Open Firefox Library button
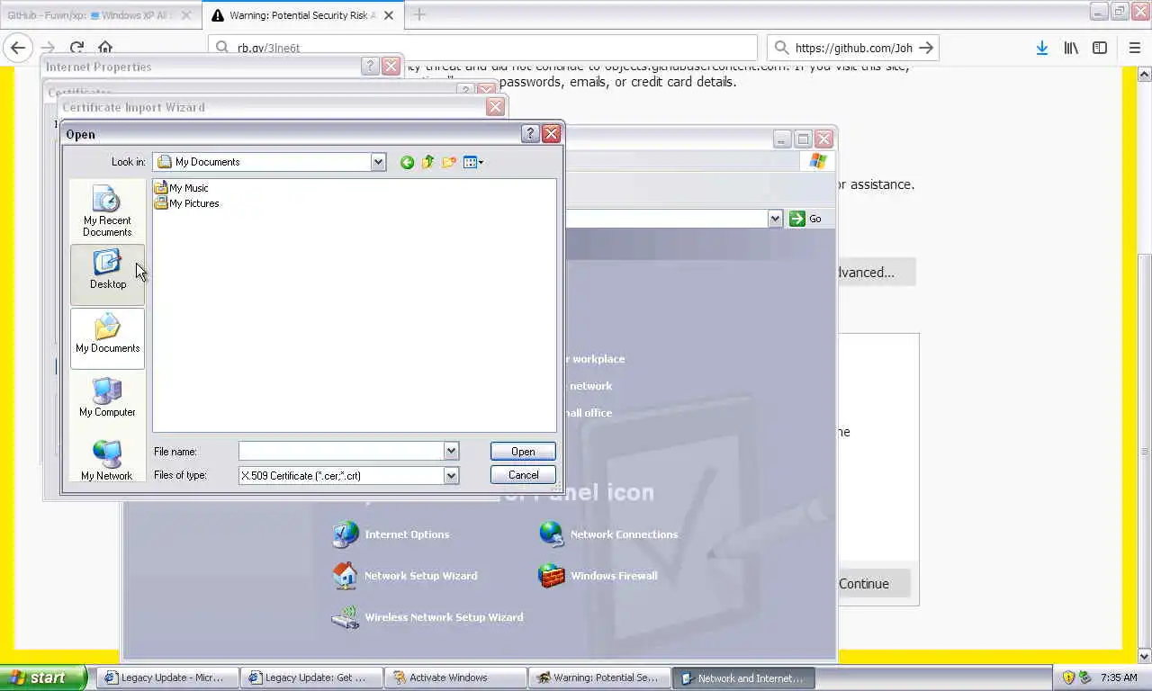 1071,48
